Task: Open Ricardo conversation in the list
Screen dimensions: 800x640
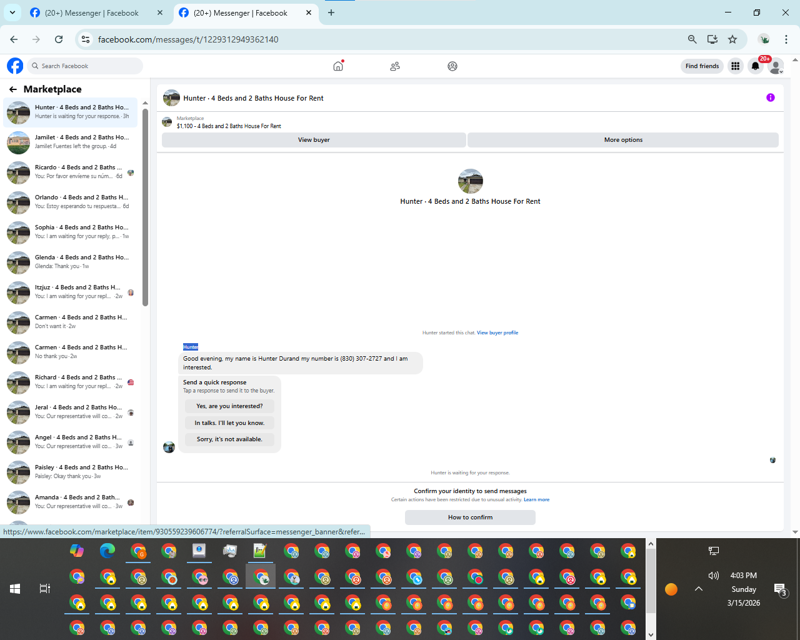Action: [x=71, y=172]
